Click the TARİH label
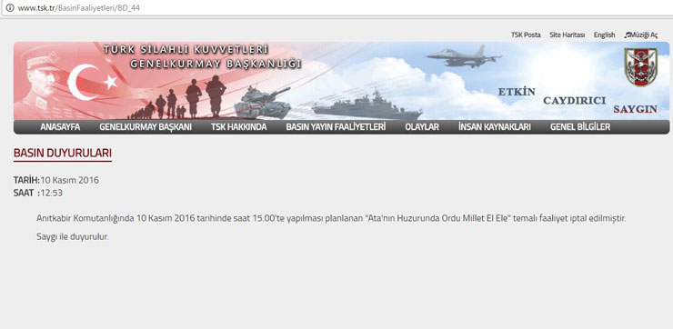The image size is (673, 329). (x=26, y=180)
